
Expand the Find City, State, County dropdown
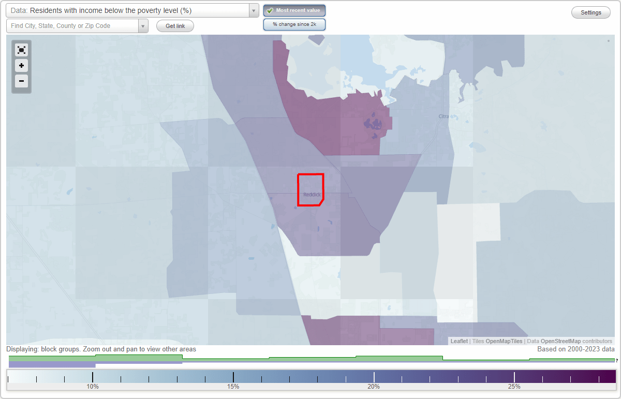(x=143, y=25)
